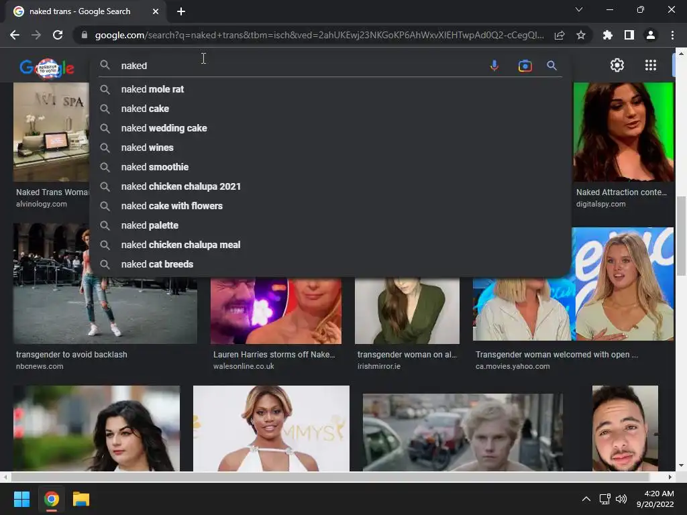Open the alvinology.com spa image result
The image size is (687, 515).
tap(51, 132)
